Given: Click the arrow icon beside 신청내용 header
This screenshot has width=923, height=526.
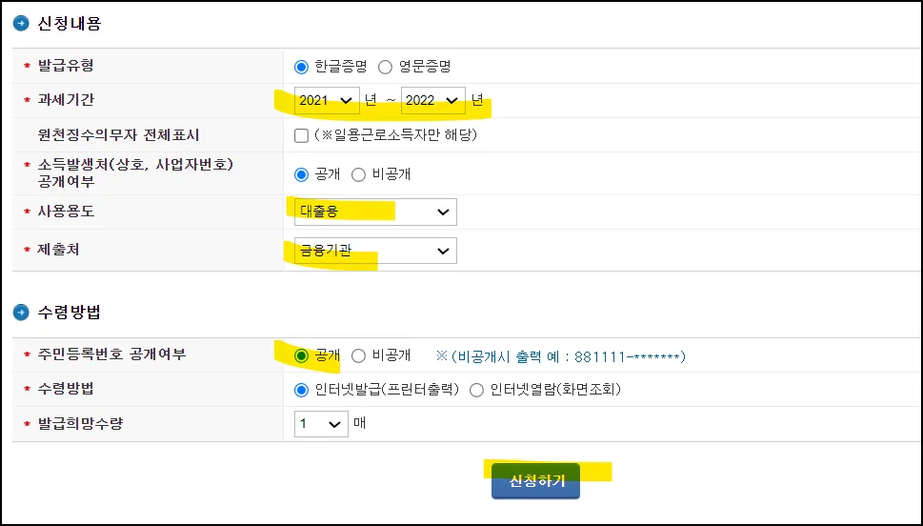Looking at the screenshot, I should pyautogui.click(x=21, y=24).
